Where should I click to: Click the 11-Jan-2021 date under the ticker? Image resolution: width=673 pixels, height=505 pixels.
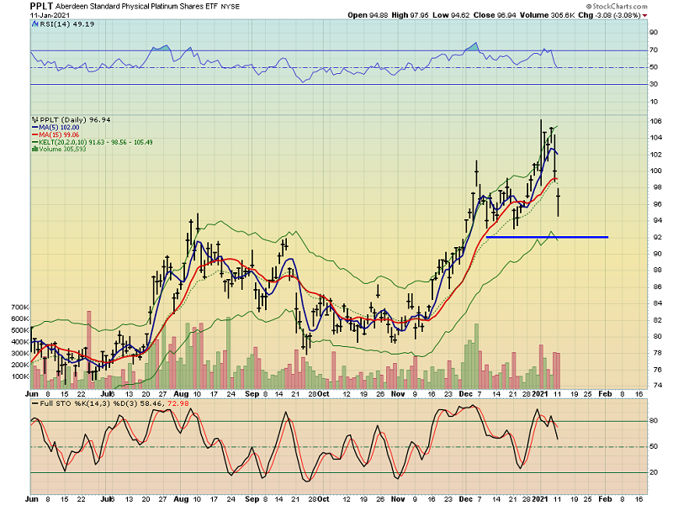pos(50,15)
